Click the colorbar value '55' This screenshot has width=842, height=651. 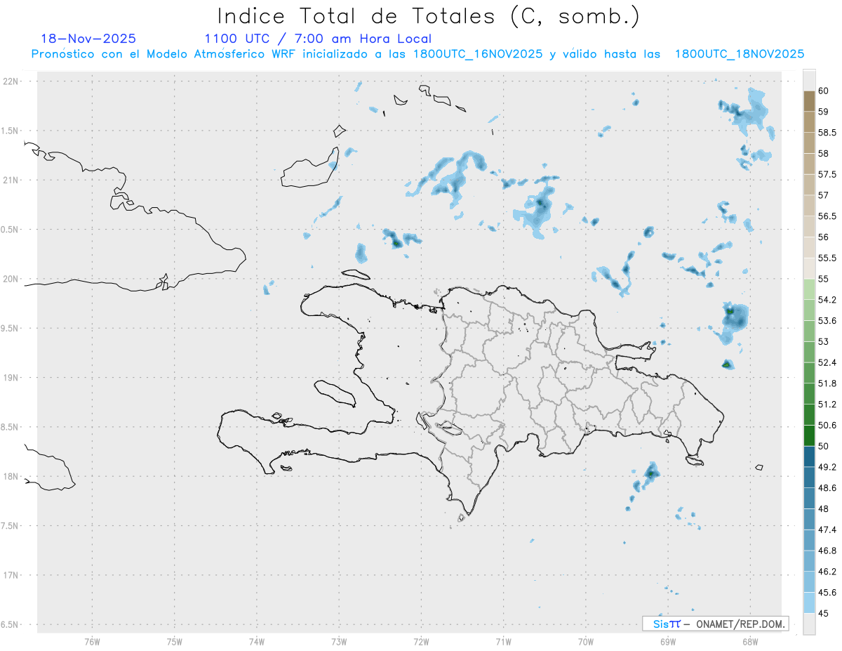click(824, 279)
